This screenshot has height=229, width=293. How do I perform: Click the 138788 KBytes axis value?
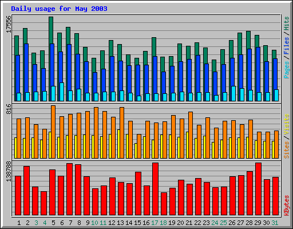[9, 172]
